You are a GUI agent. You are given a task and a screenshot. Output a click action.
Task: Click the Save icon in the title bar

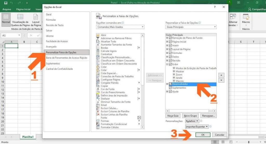[x=6, y=3]
